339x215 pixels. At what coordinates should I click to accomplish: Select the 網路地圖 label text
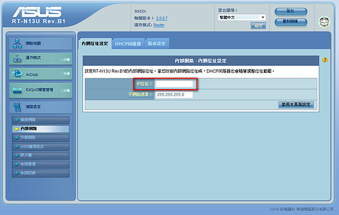33,43
